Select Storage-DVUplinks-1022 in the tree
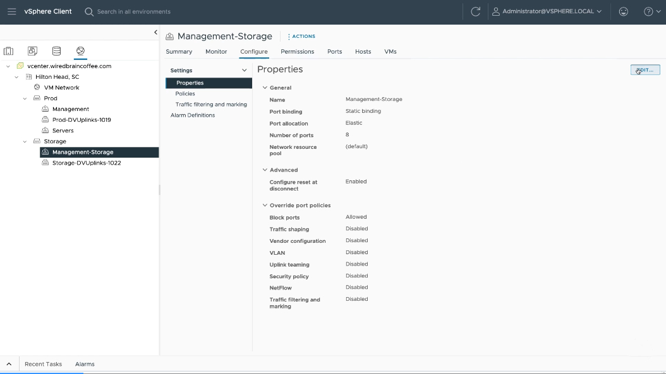666x374 pixels. point(86,163)
